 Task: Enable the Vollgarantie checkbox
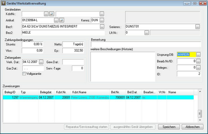point(24,74)
